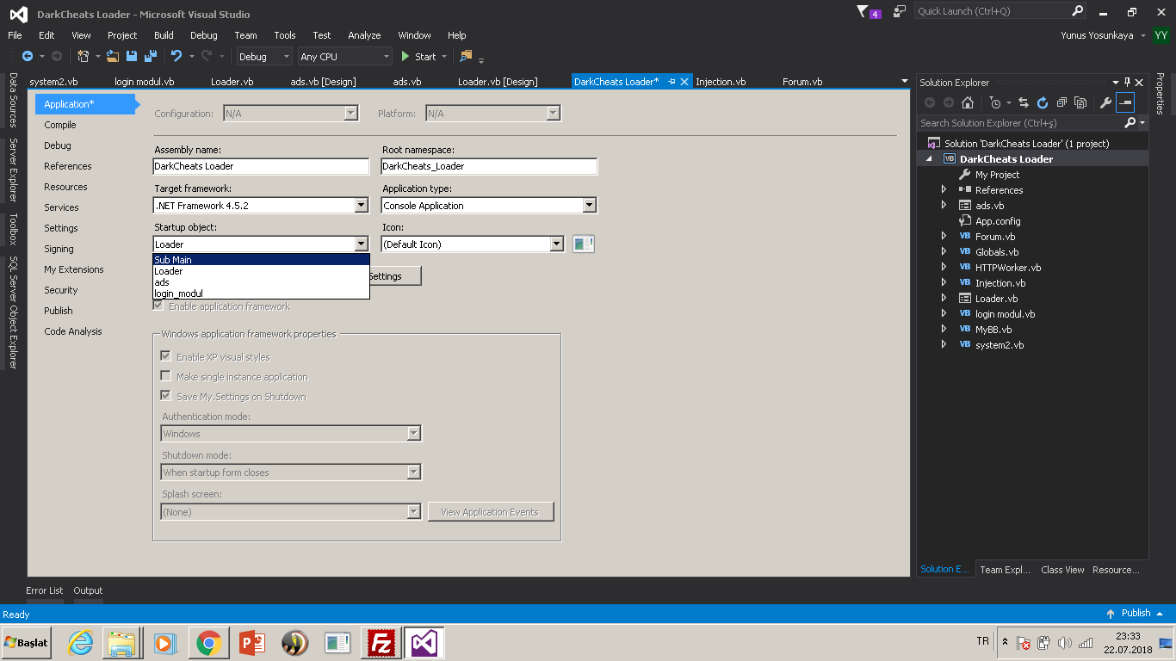
Task: Click the Visual Studio taskbar icon
Action: [x=424, y=643]
